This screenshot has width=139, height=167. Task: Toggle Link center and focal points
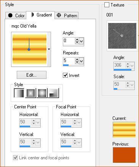point(15,158)
